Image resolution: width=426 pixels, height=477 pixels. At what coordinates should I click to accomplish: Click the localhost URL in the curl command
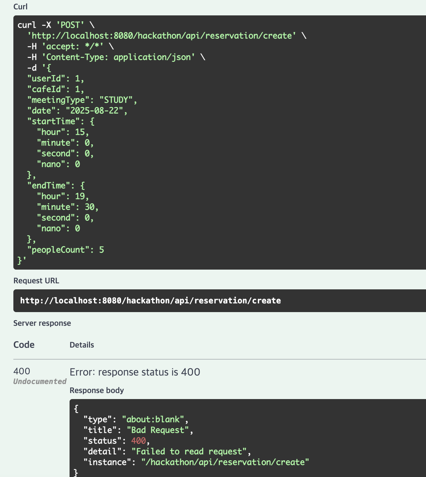(162, 36)
